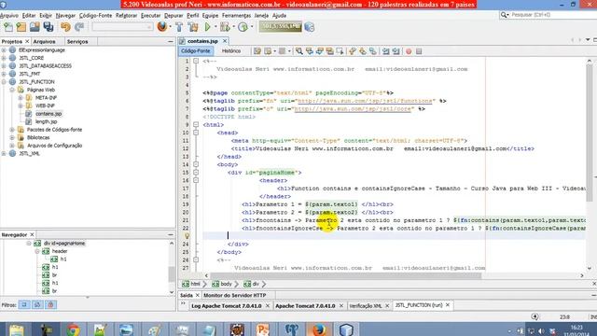This screenshot has height=336, width=597.
Task: Click the first editor toolbar Last Edit icon
Action: tap(257, 51)
